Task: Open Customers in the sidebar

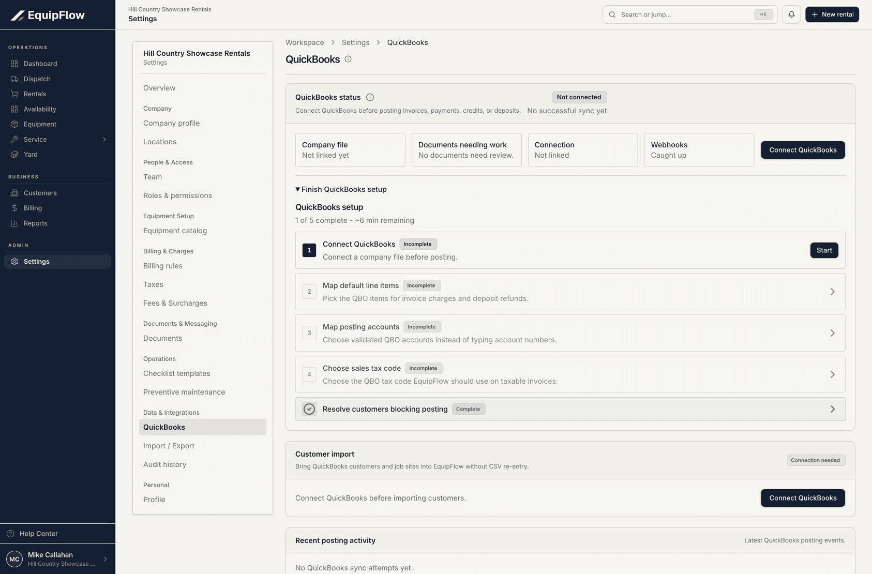Action: 57,193
